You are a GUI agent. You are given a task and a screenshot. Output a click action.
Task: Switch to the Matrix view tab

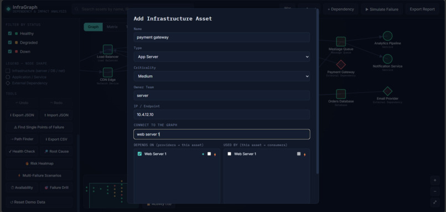tap(112, 27)
